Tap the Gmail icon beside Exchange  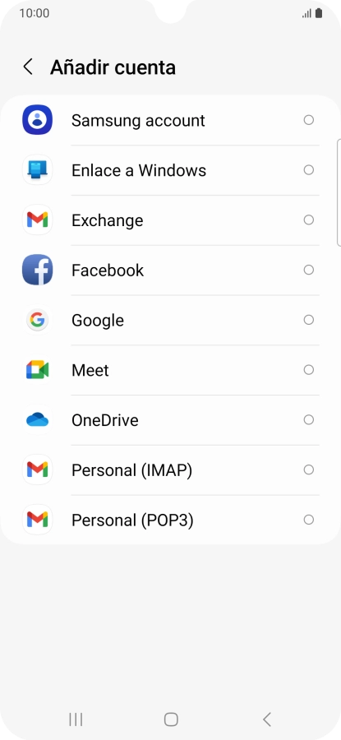point(37,220)
